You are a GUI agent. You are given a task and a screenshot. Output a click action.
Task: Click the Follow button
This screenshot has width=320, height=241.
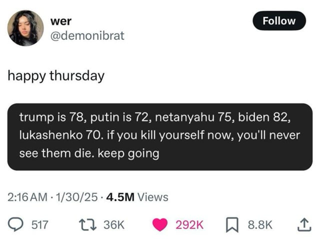point(279,21)
